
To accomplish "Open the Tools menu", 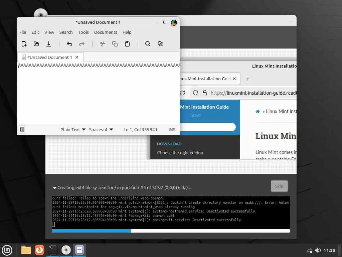I will point(83,32).
